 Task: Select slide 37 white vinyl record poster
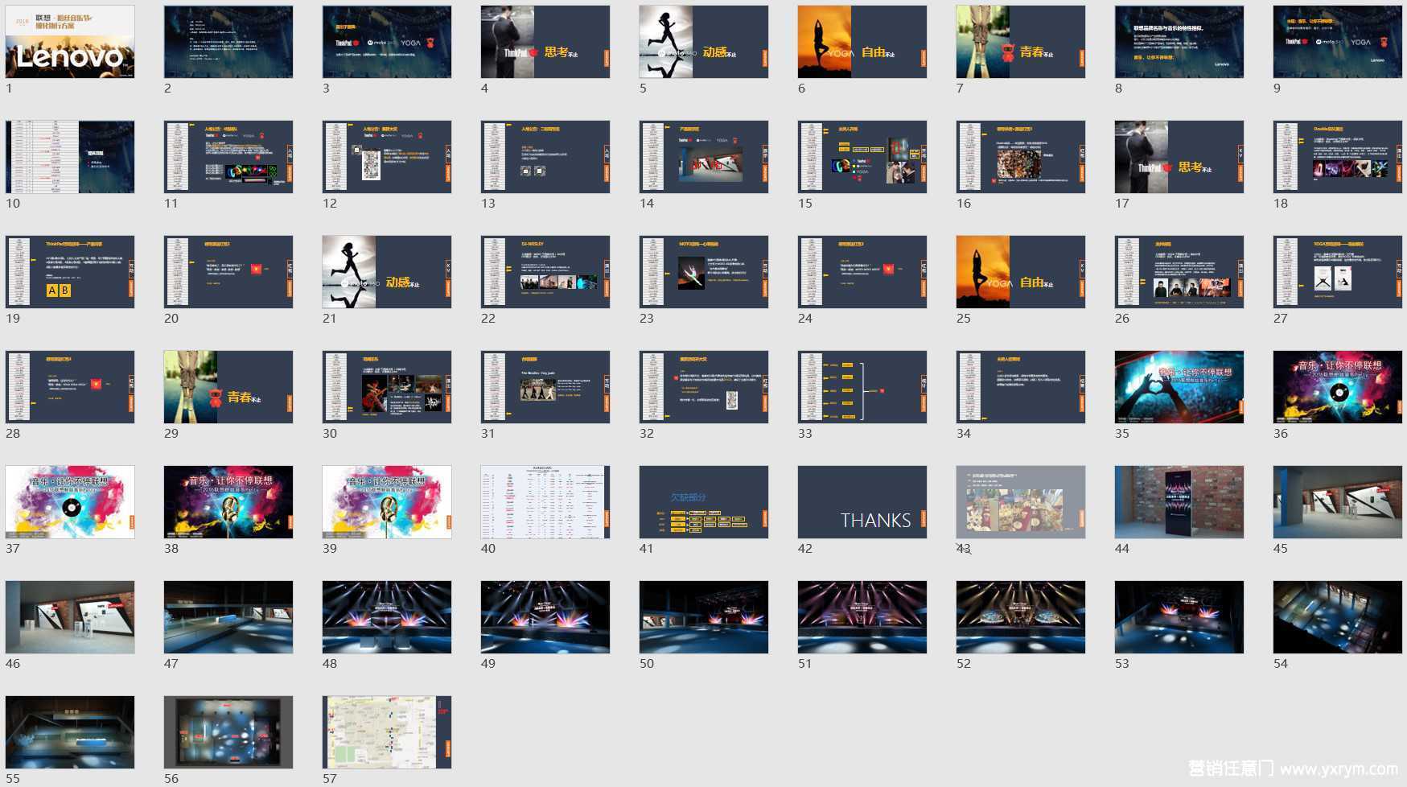[x=70, y=502]
